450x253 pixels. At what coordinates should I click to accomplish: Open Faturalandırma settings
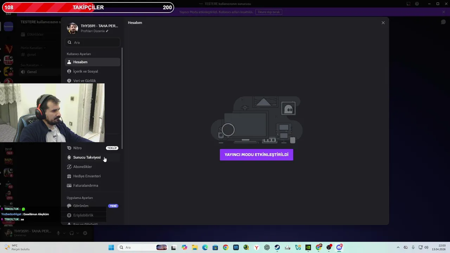92,185
